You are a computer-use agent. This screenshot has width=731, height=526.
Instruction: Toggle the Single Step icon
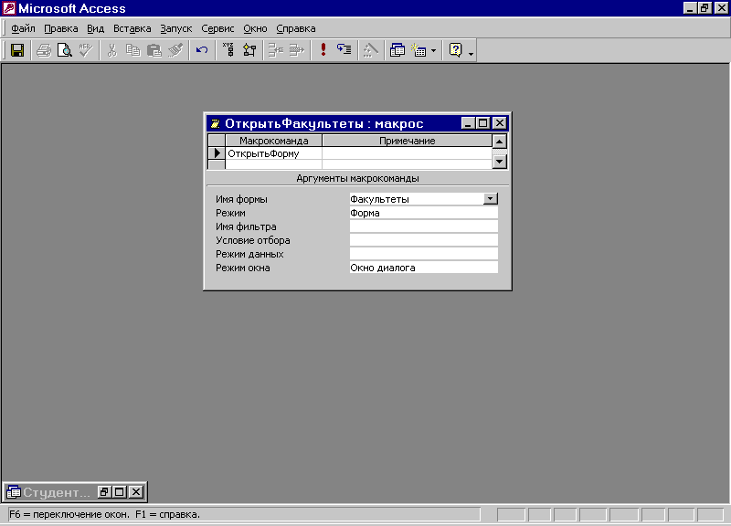point(344,50)
